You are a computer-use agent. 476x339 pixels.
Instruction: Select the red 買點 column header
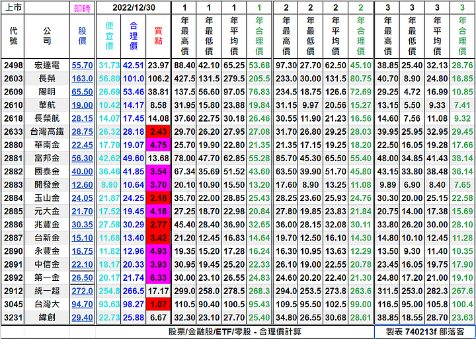click(158, 36)
